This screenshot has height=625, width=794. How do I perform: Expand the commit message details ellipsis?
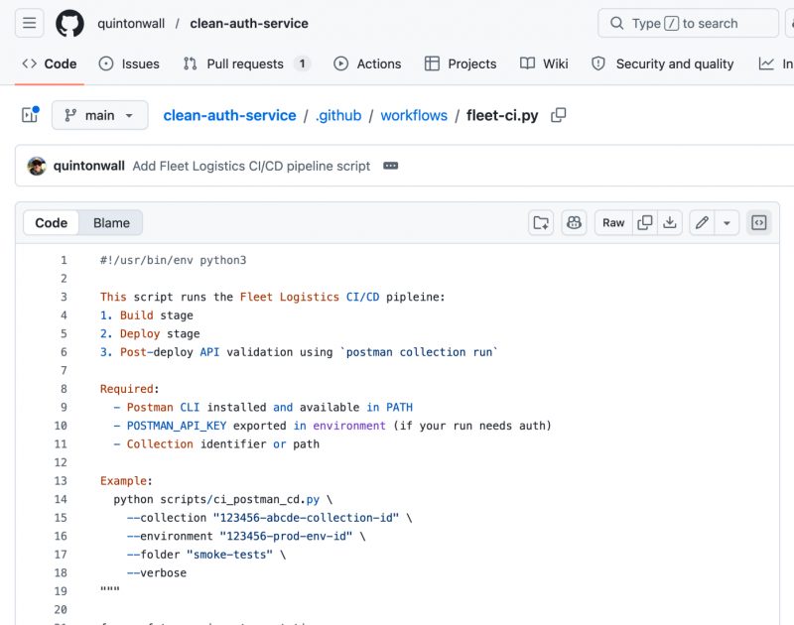(390, 166)
